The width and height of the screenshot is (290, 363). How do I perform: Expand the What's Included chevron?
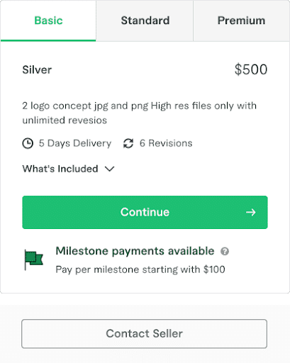[110, 169]
